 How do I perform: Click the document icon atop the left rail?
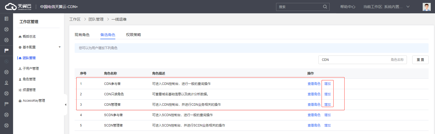[6, 19]
